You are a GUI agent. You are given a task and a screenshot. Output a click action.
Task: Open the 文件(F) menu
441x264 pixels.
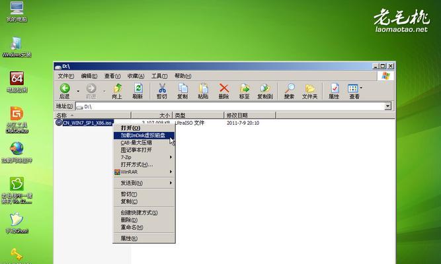coord(66,76)
